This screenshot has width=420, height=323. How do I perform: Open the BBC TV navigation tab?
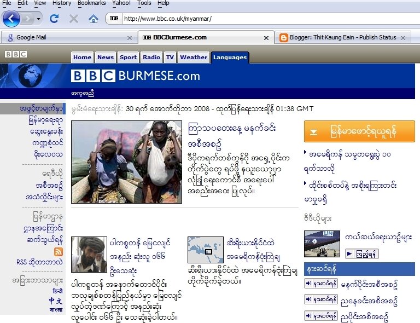tap(170, 57)
